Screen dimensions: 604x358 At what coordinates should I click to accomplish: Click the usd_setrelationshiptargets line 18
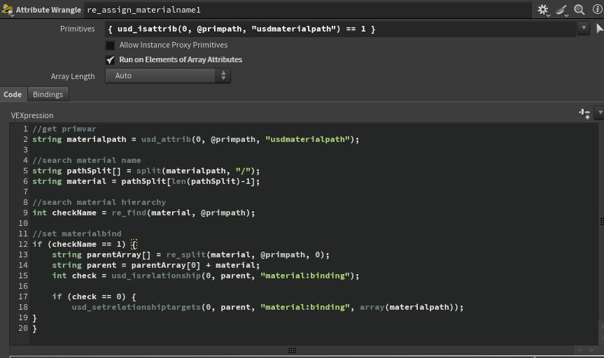click(268, 307)
